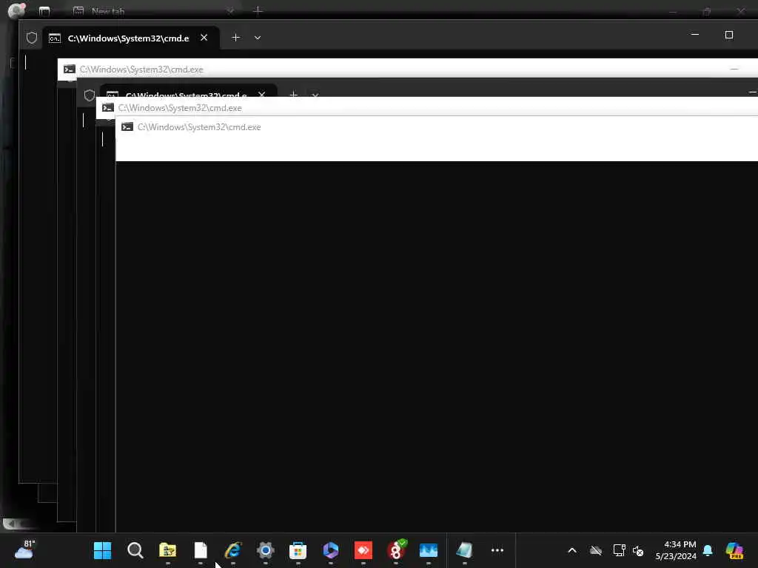Show hidden system tray icons
Image resolution: width=758 pixels, height=568 pixels.
572,550
